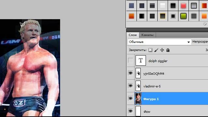Select the yjn5IeOQhM4 layer name

click(x=154, y=74)
